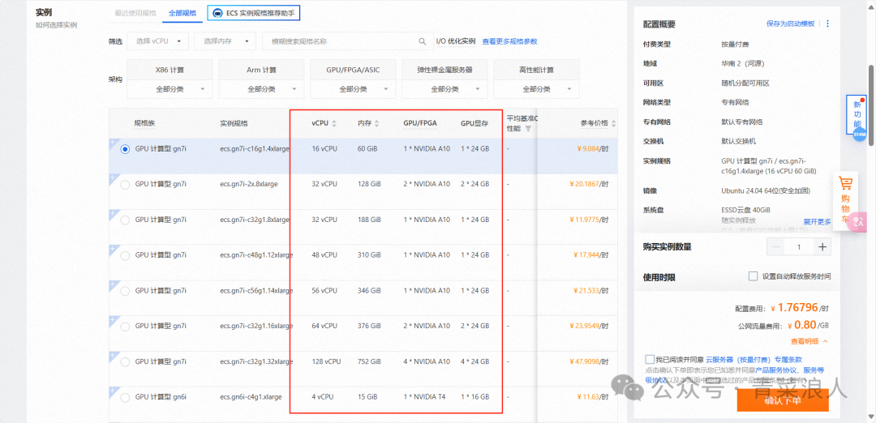Viewport: 876px width, 423px height.
Task: Select the ecs.gn6i-c4g1.xlarge radio button
Action: coord(125,397)
